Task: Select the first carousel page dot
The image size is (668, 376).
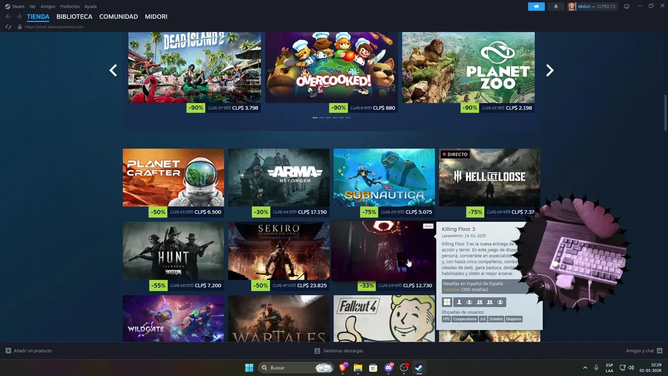Action: coord(315,118)
